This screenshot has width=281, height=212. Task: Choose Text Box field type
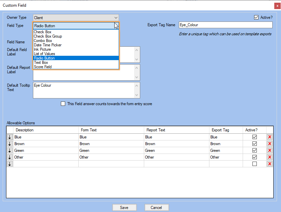point(76,62)
